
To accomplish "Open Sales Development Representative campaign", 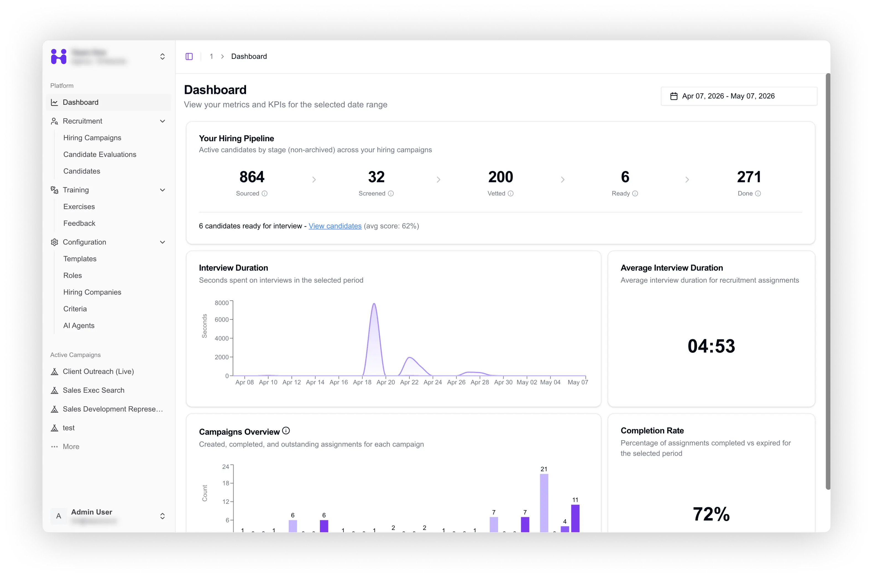I will 109,409.
